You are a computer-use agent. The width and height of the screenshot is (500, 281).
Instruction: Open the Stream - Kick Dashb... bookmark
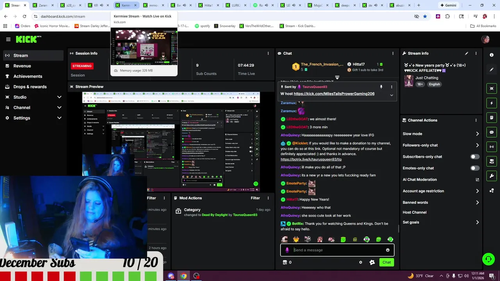click(x=297, y=26)
